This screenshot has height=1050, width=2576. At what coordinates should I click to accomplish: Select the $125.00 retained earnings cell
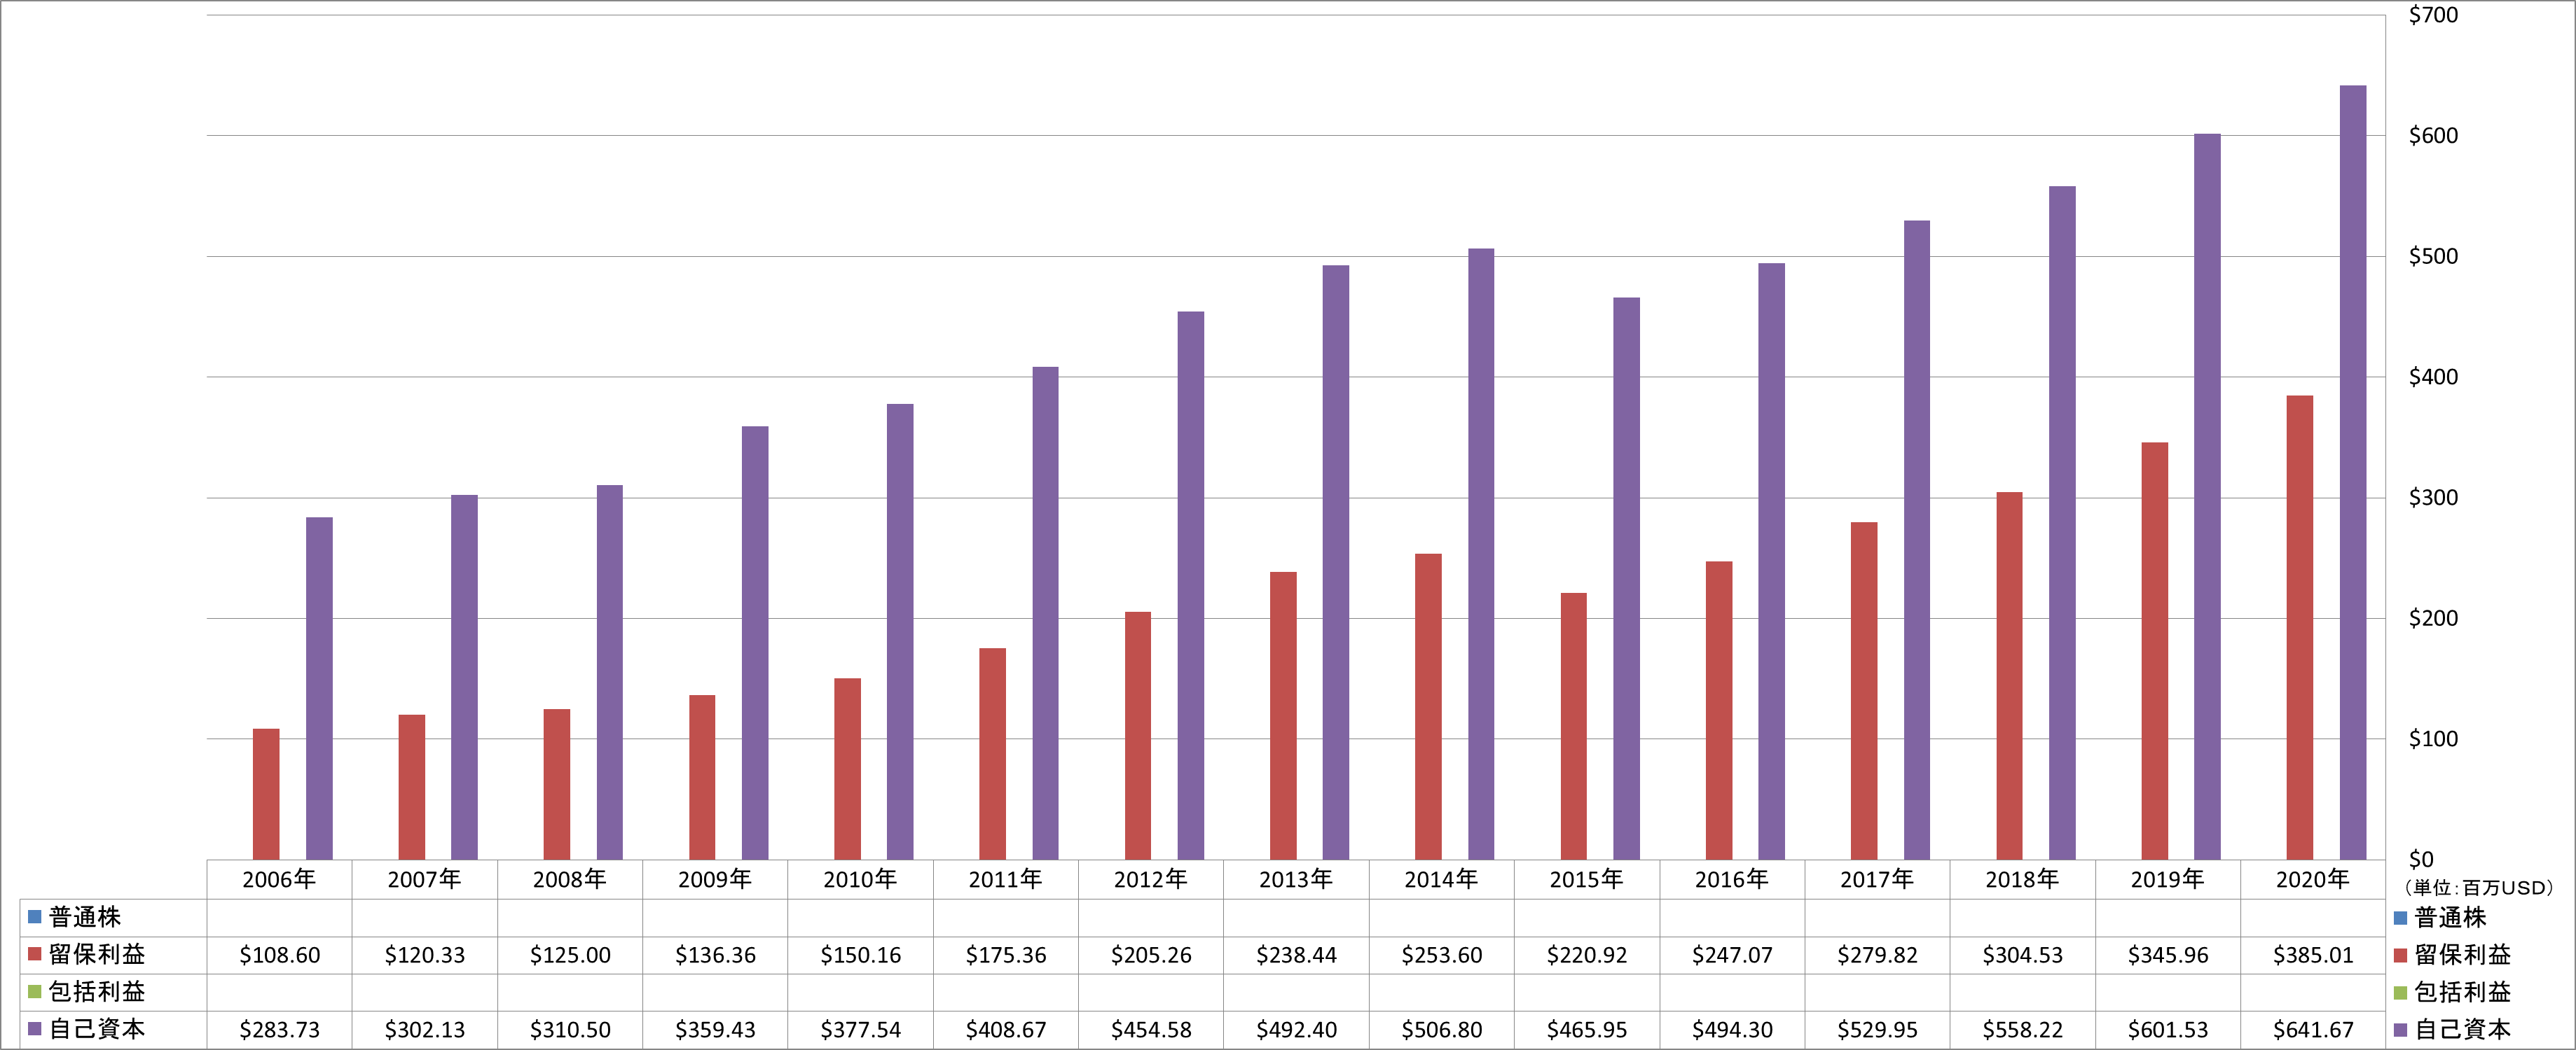(570, 955)
